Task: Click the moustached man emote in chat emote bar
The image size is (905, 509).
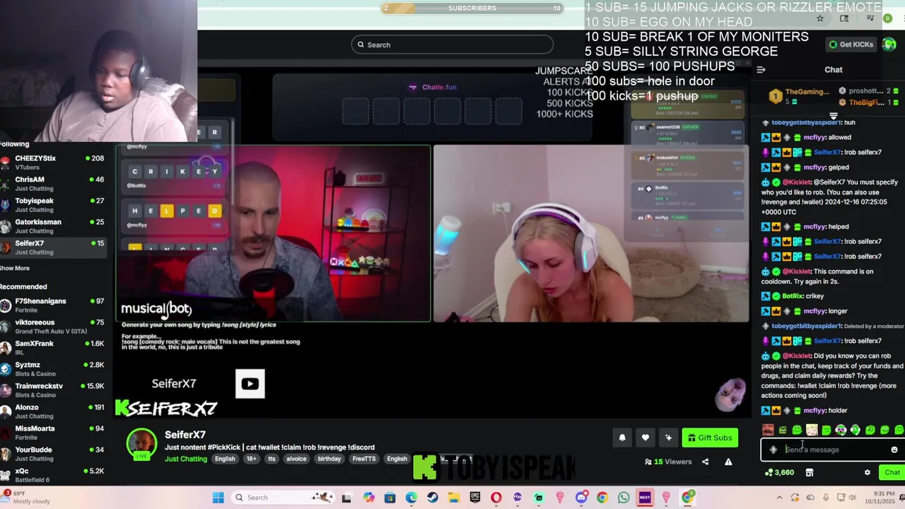Action: [x=768, y=430]
